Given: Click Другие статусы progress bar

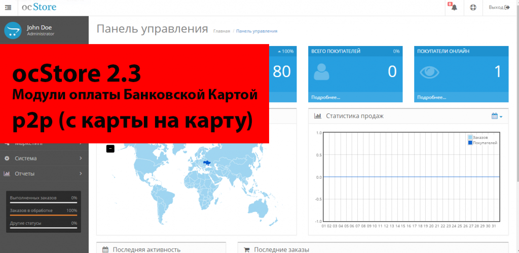Looking at the screenshot, I should 44,228.
